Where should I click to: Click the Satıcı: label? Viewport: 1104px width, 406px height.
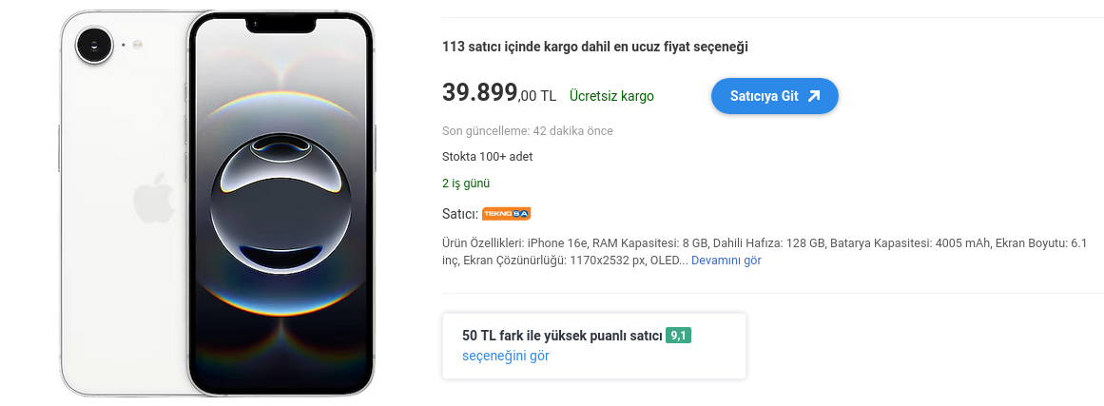[460, 214]
